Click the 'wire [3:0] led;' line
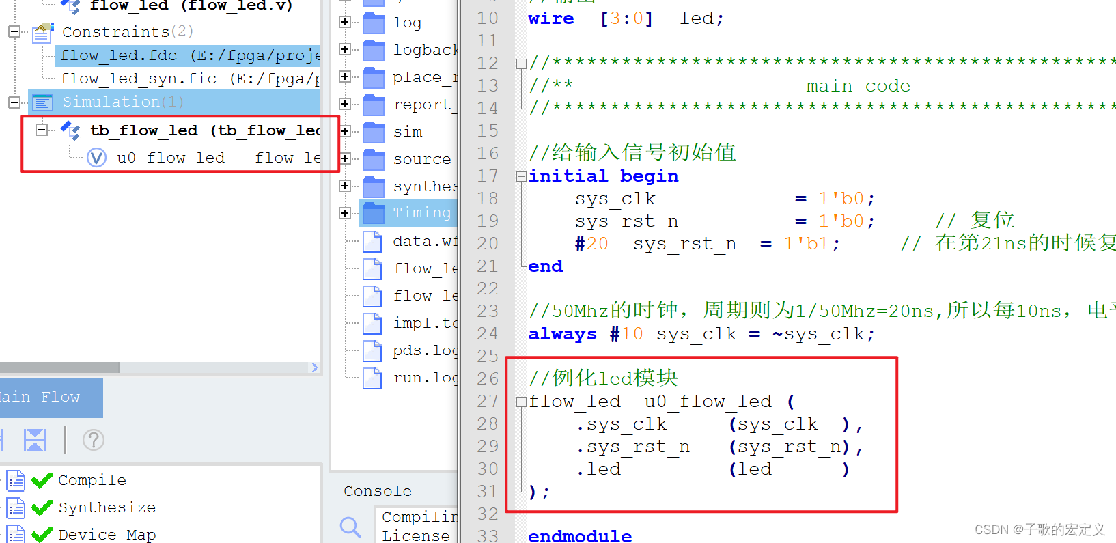 pos(626,18)
